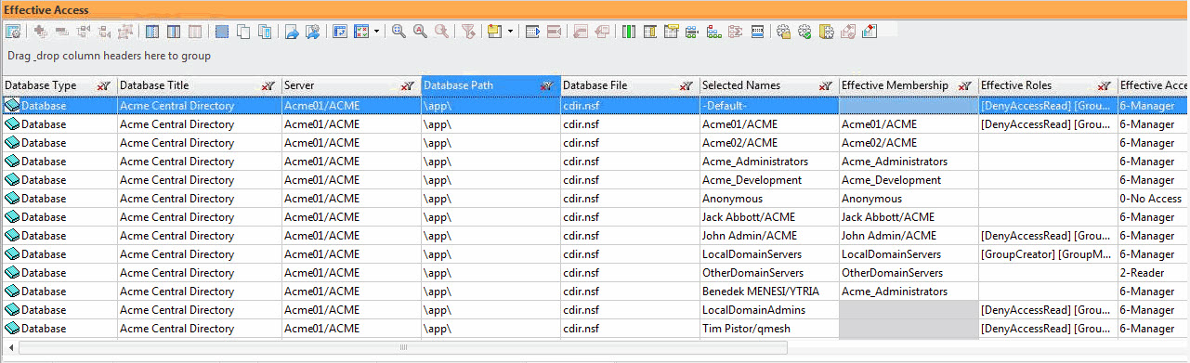Toggle filter on Effective Roles column
The width and height of the screenshot is (1190, 363).
coord(1104,85)
